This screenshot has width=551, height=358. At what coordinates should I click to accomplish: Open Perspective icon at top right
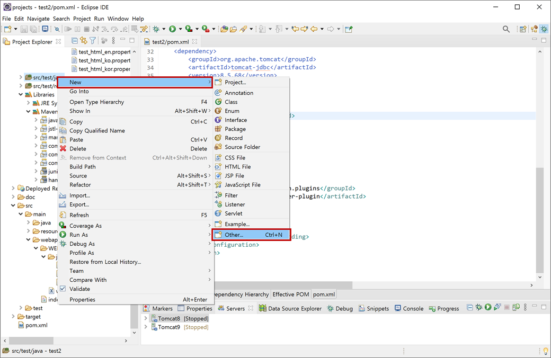[523, 29]
